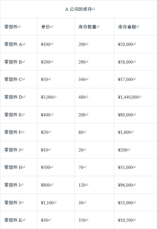Image resolution: width=157 pixels, height=229 pixels.
Task: Select the 零部件 D cell
Action: pos(19,97)
